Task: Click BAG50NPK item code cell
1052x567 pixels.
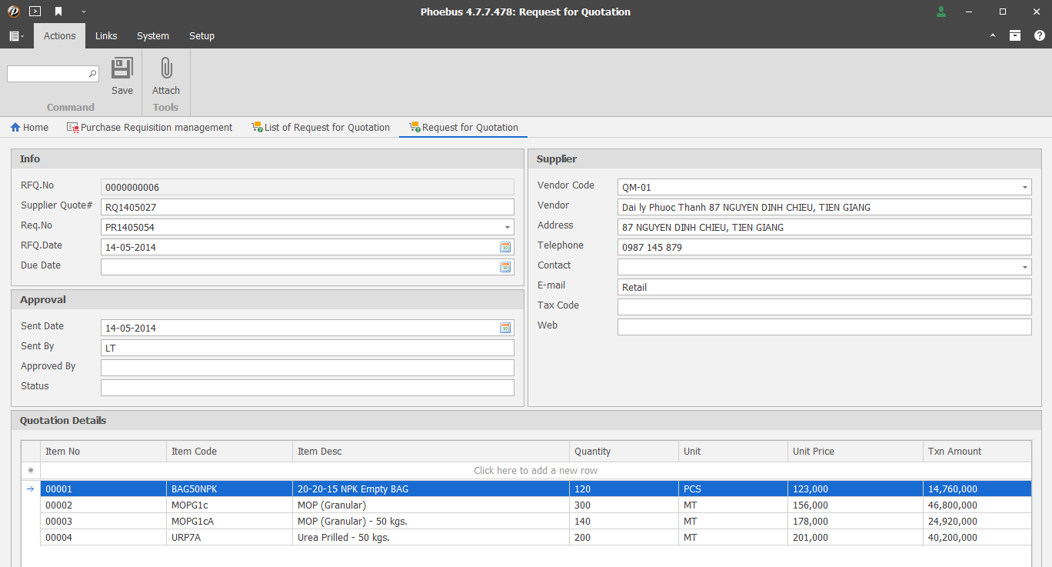Action: click(229, 489)
